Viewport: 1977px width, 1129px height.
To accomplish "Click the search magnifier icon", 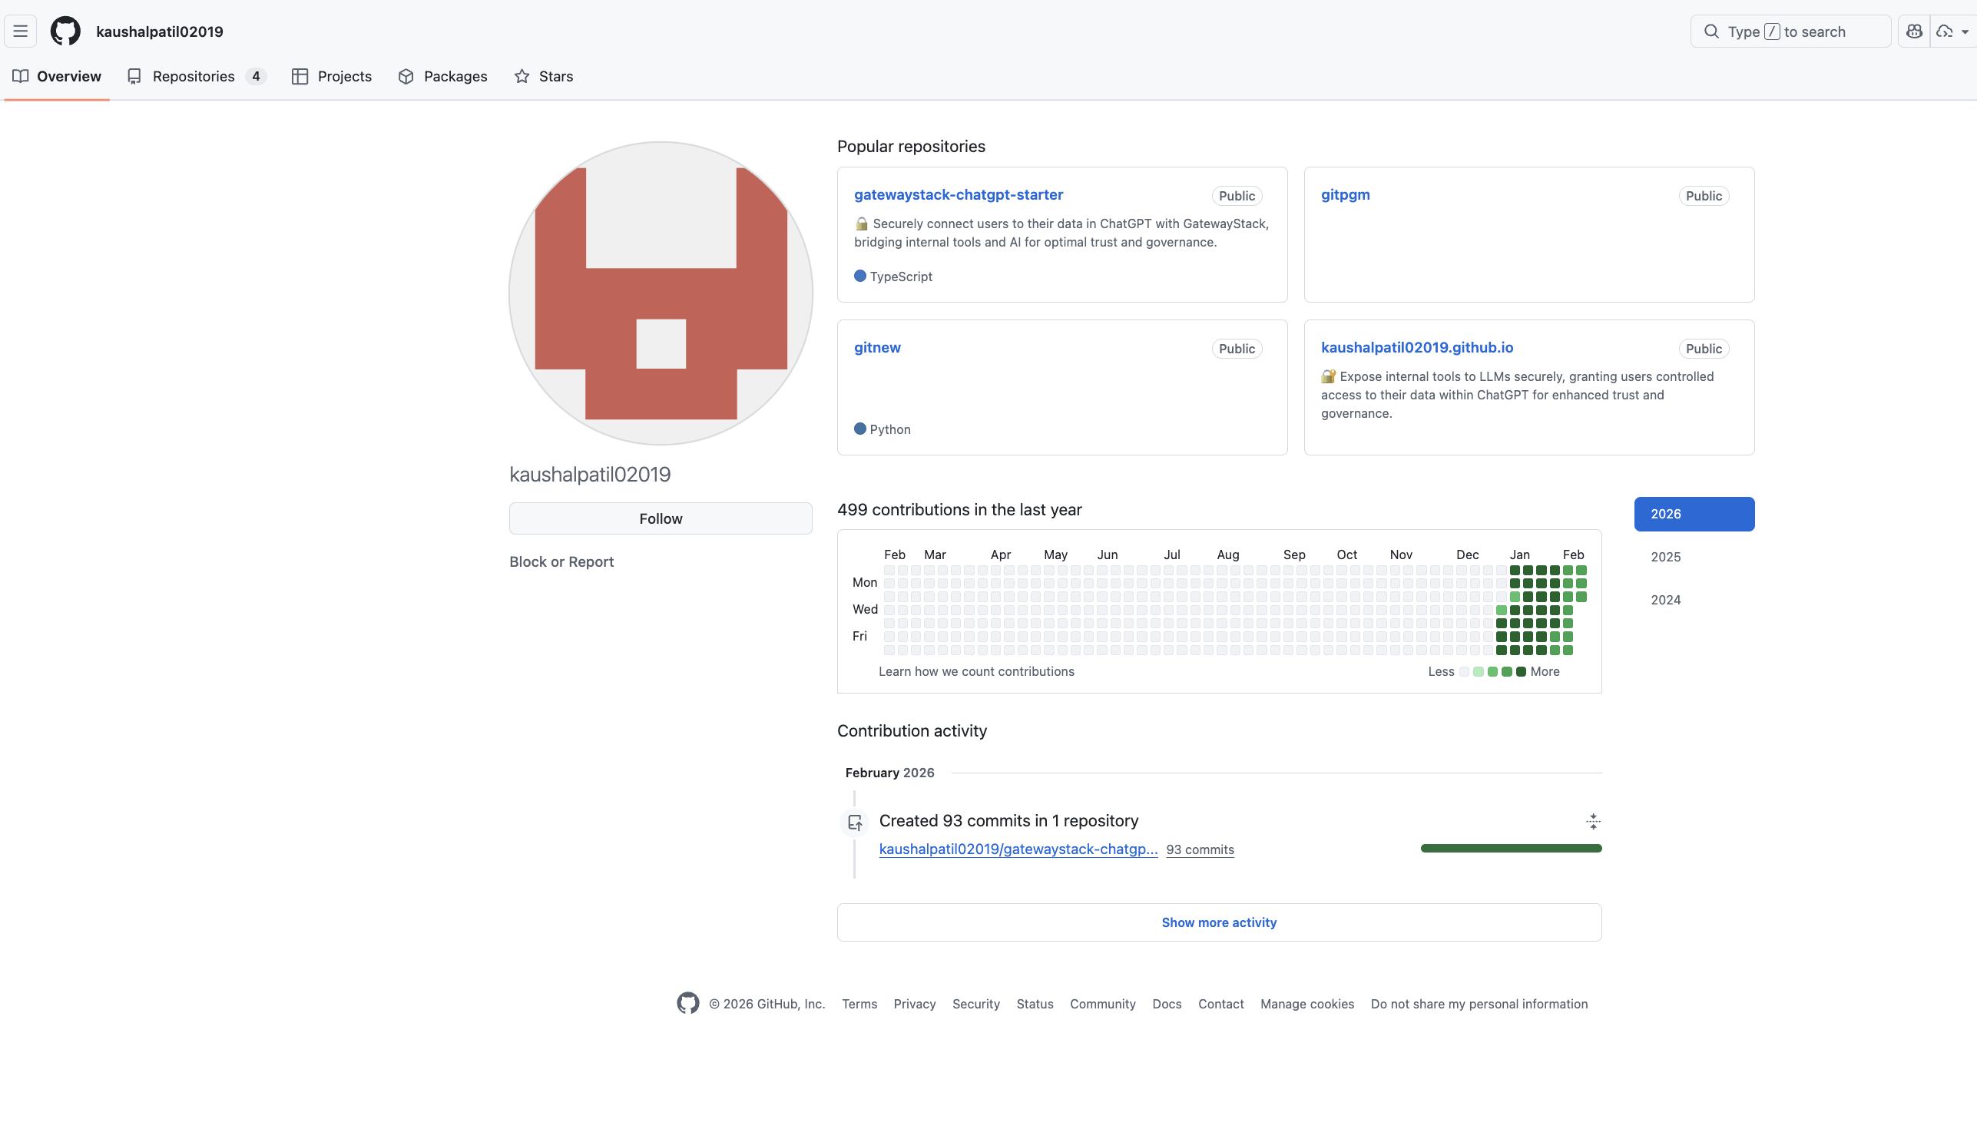I will tap(1711, 31).
